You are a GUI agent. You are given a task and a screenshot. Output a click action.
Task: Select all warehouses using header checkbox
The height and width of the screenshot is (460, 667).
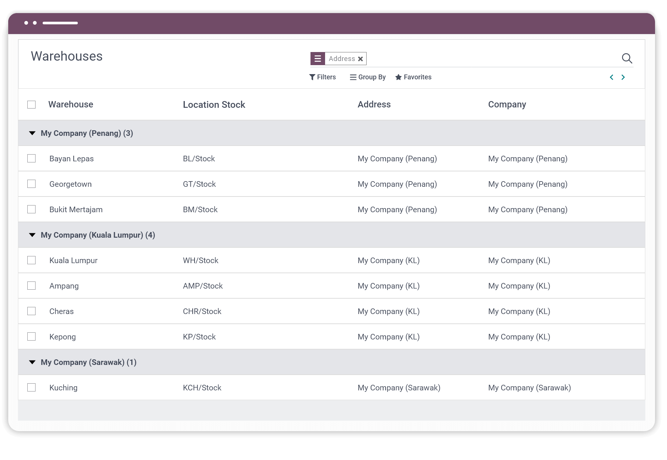click(x=31, y=104)
